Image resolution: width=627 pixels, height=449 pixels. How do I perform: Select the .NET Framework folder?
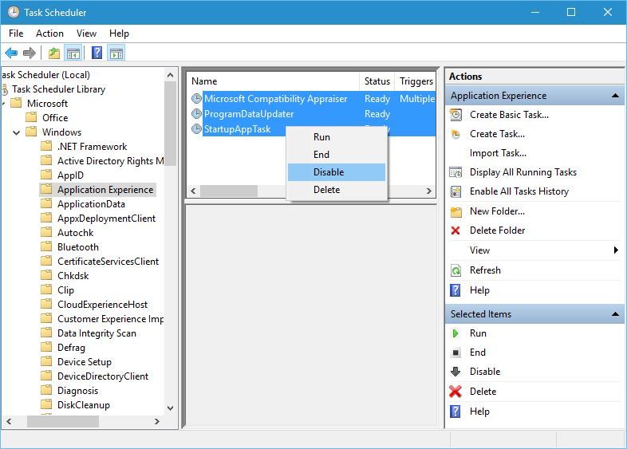tap(92, 147)
